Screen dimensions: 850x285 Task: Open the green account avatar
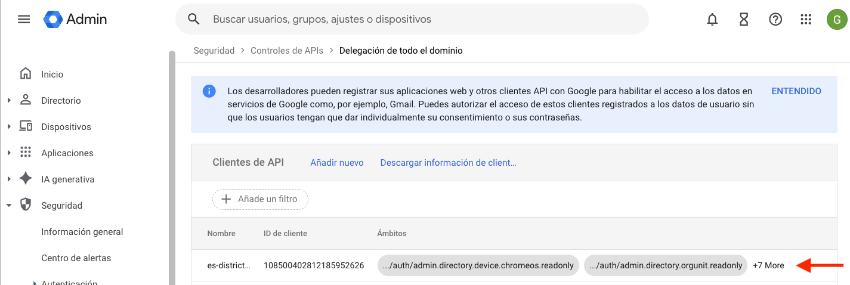click(x=837, y=19)
